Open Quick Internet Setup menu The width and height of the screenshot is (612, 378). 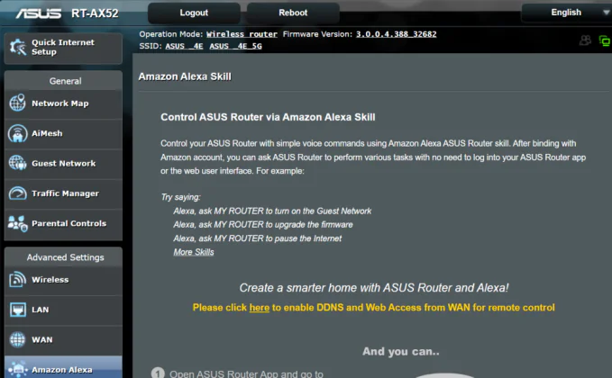coord(63,48)
